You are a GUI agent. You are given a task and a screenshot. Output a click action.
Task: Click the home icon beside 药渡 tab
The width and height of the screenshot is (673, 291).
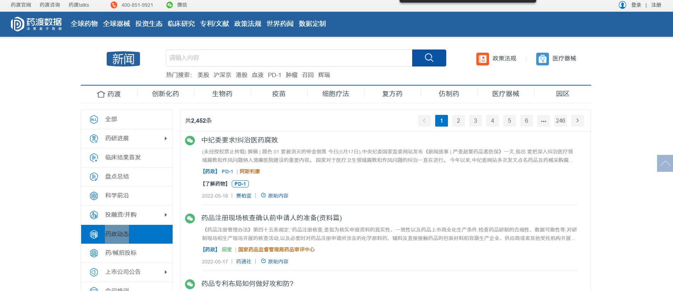[x=101, y=94]
